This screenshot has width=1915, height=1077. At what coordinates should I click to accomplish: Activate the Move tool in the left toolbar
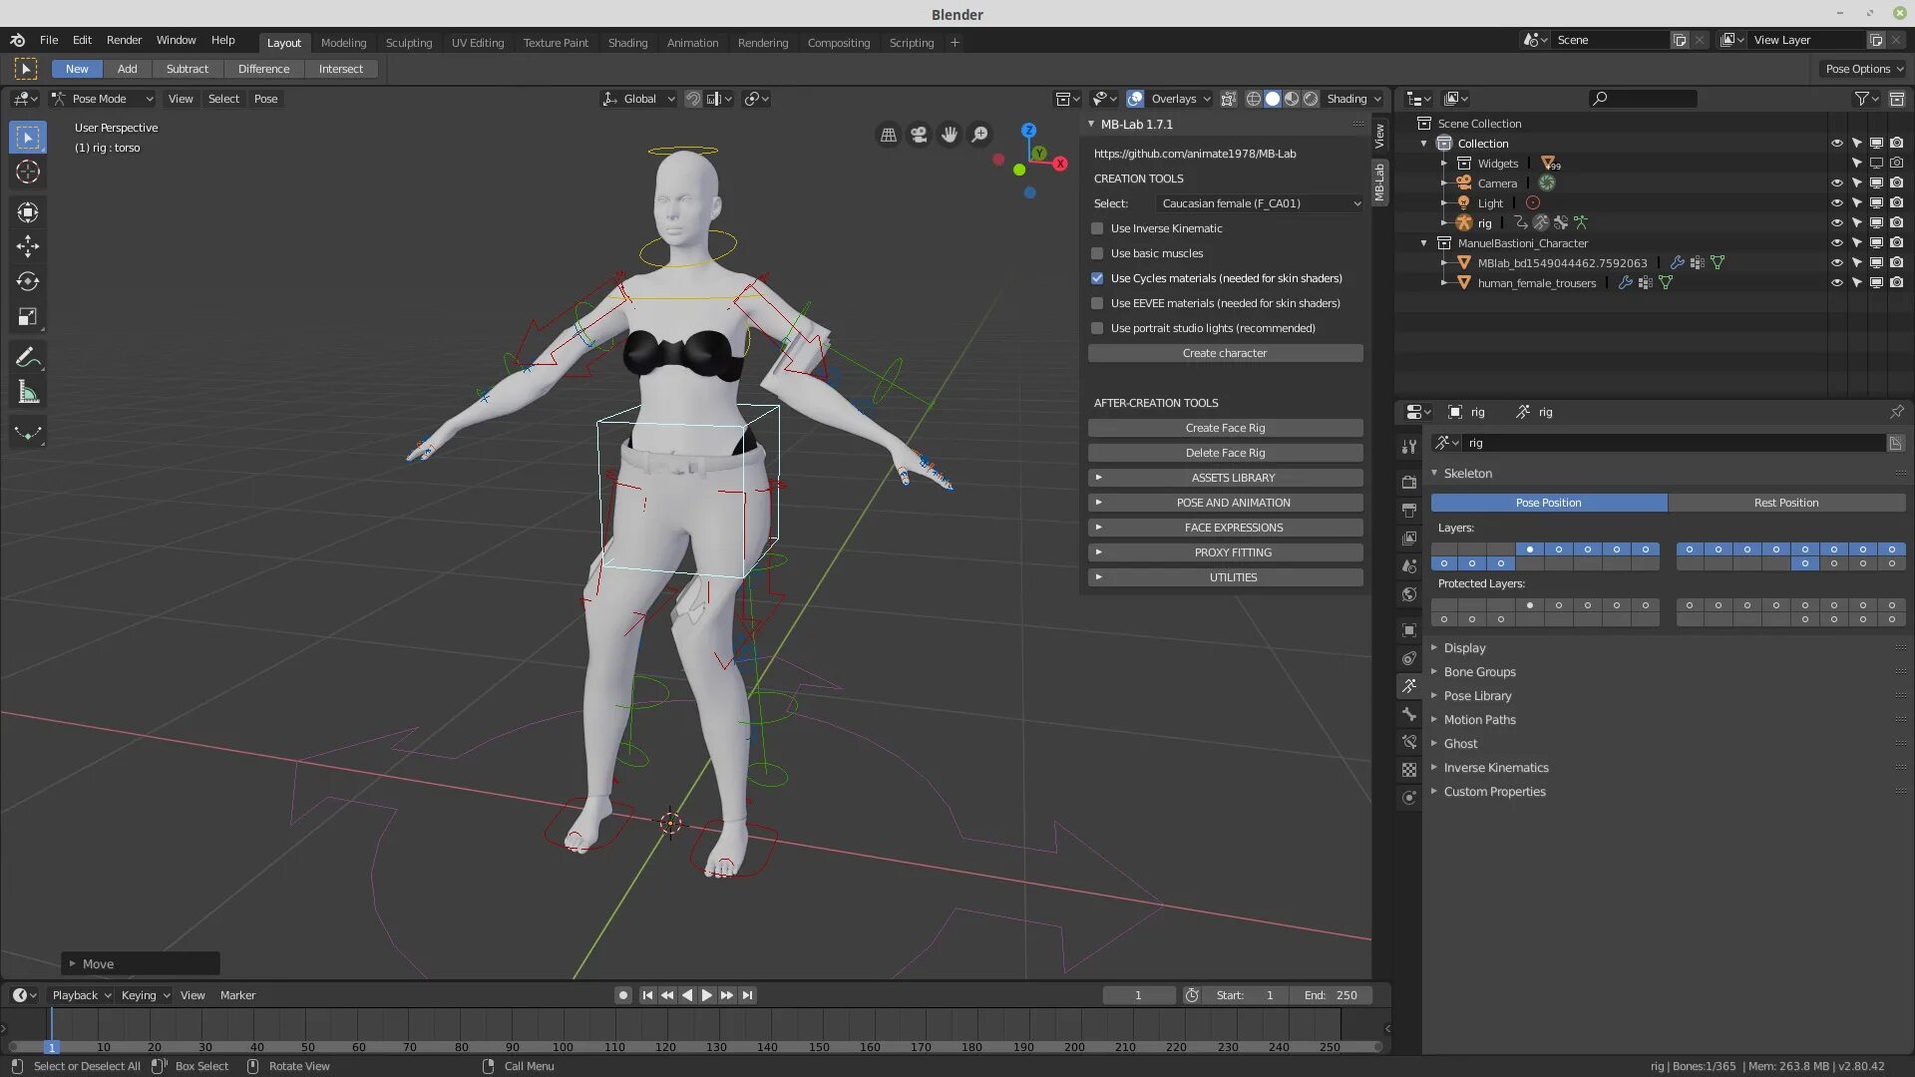28,246
